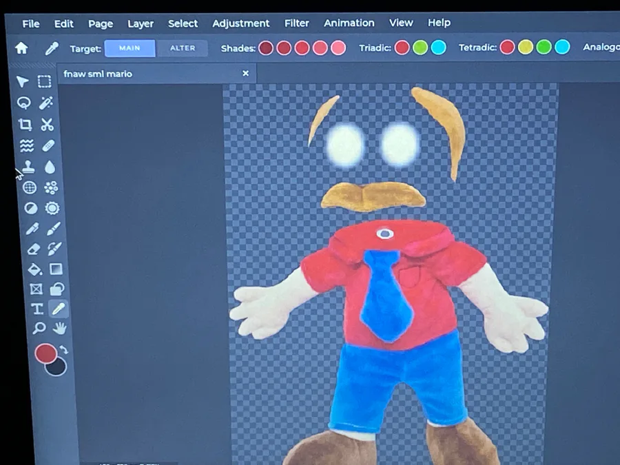The width and height of the screenshot is (620, 465).
Task: Pick the lightest pink Shades swatch
Action: click(338, 48)
